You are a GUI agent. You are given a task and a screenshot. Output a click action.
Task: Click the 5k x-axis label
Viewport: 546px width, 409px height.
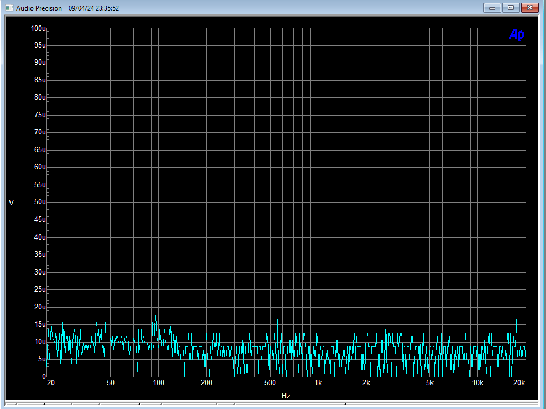coord(430,382)
